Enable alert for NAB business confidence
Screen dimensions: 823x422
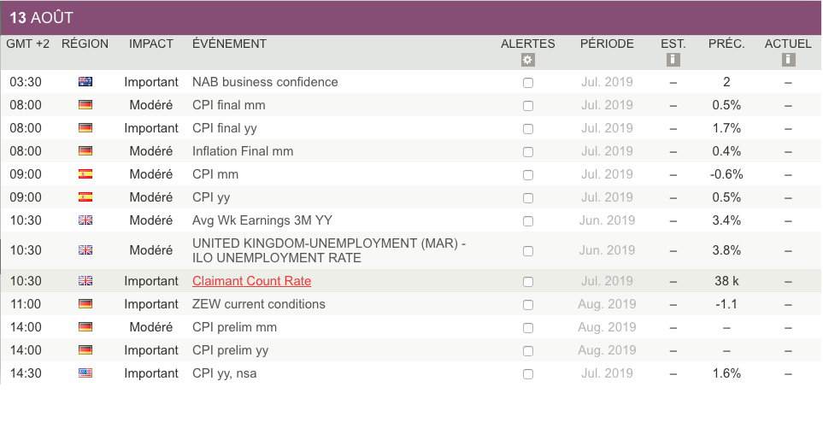pyautogui.click(x=528, y=83)
